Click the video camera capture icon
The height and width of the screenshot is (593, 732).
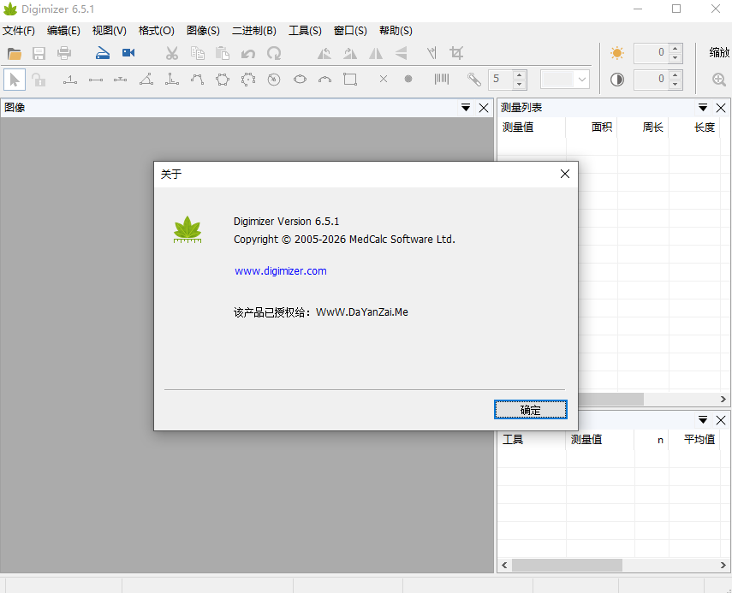(x=128, y=53)
